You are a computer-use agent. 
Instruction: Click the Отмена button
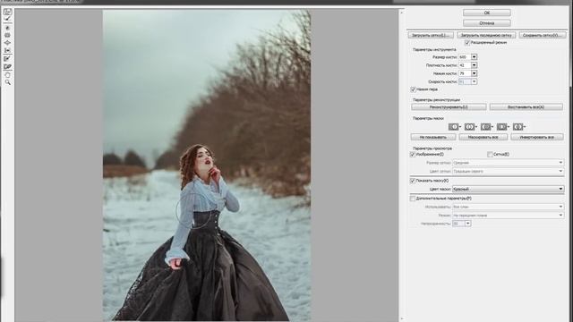pyautogui.click(x=487, y=23)
